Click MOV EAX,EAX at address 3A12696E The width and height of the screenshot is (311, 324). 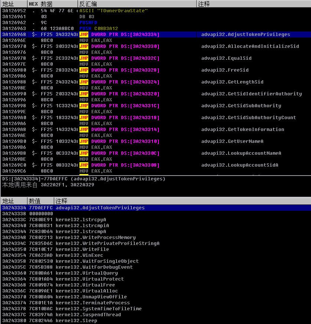(96, 40)
